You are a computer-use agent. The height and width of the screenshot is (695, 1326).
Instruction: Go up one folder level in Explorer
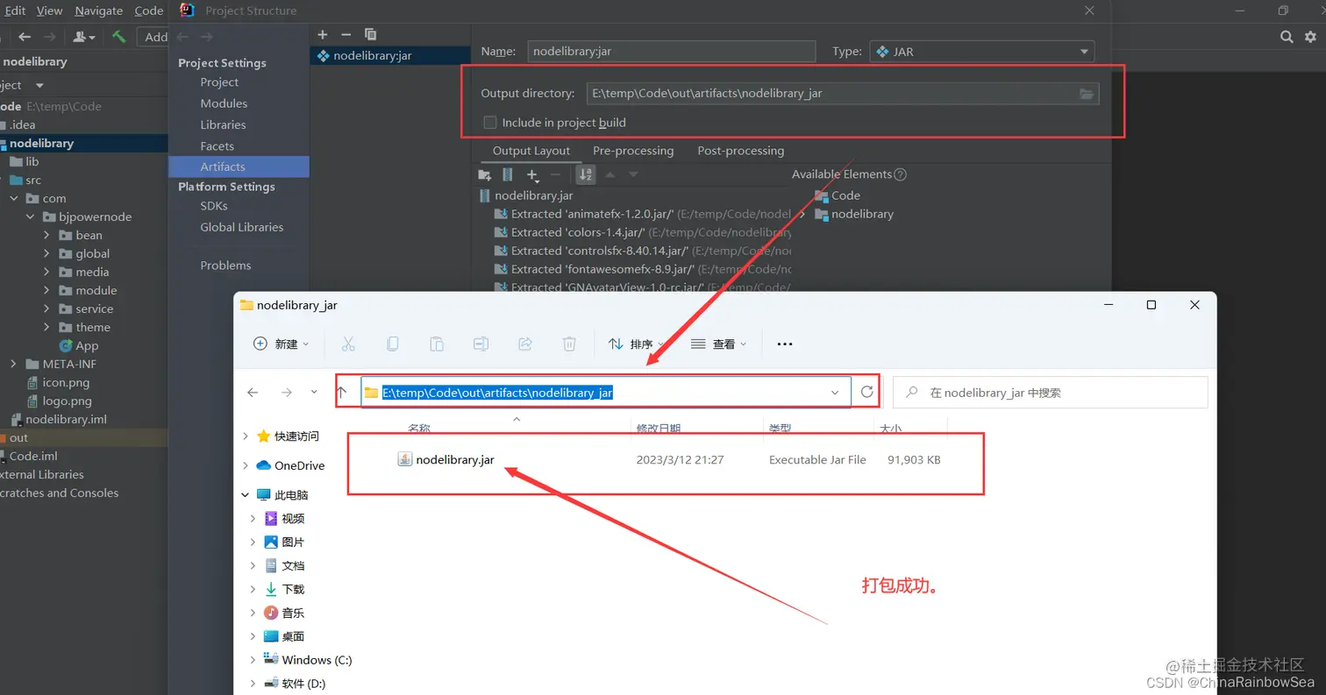pyautogui.click(x=342, y=392)
